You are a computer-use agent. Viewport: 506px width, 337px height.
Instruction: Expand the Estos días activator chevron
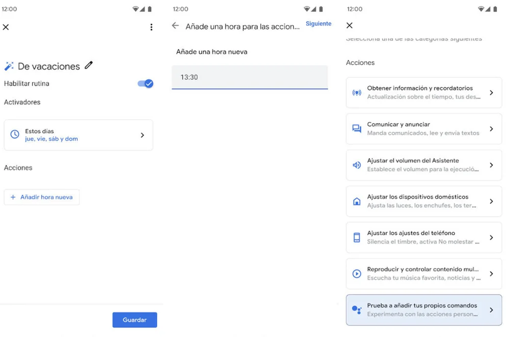142,135
